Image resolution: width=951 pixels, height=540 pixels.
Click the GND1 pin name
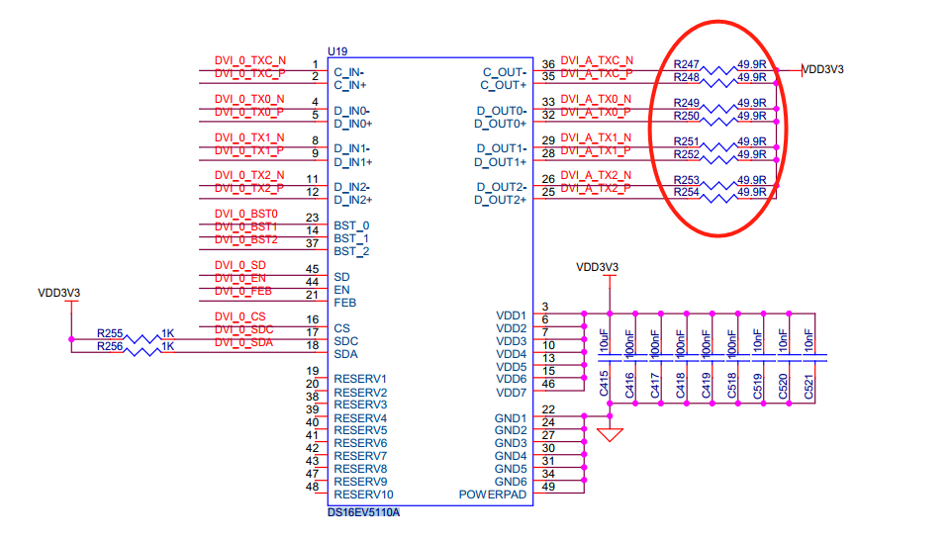click(511, 418)
